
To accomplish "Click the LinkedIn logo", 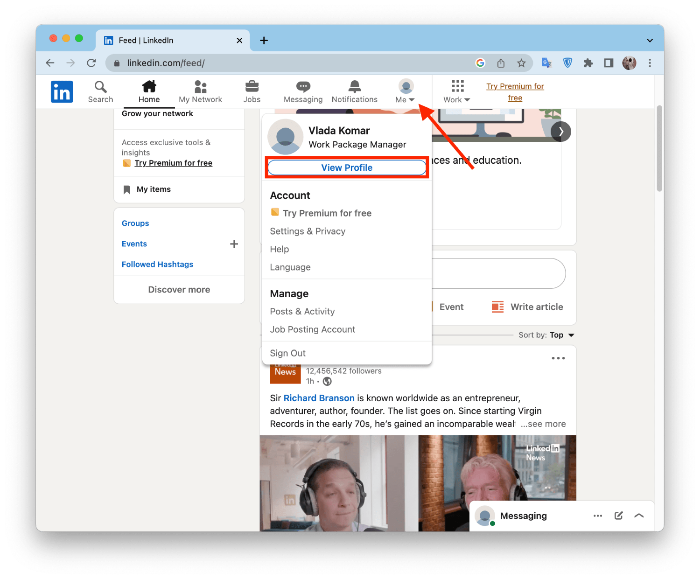I will pos(62,91).
